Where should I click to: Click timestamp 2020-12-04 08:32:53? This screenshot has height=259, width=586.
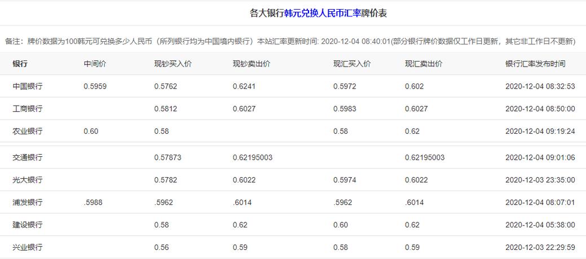point(540,86)
